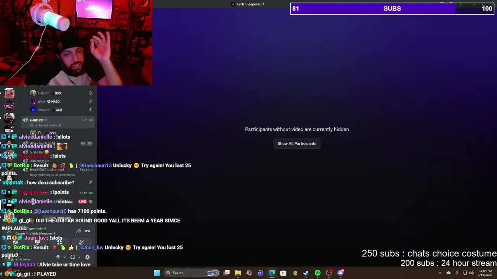Open File Explorer from the taskbar
The height and width of the screenshot is (279, 497).
click(x=238, y=273)
